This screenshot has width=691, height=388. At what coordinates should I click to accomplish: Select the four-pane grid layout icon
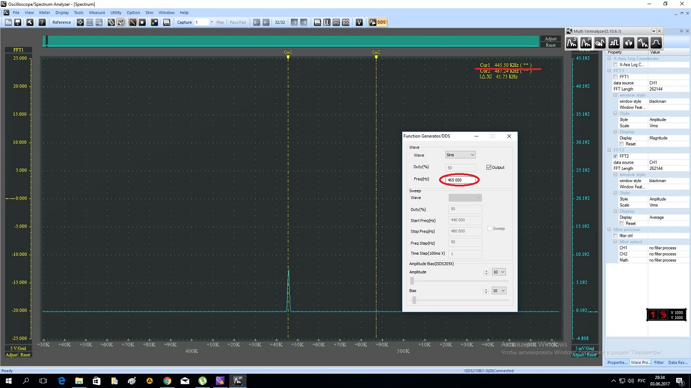pyautogui.click(x=345, y=22)
